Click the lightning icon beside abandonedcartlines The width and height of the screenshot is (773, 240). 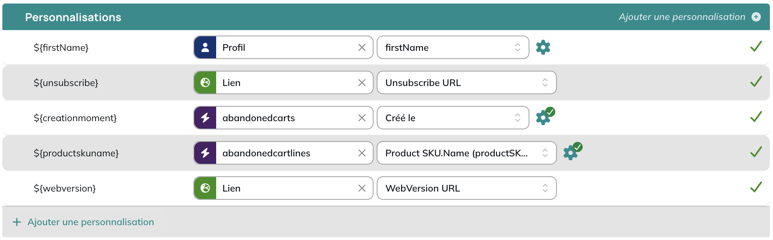pos(205,153)
